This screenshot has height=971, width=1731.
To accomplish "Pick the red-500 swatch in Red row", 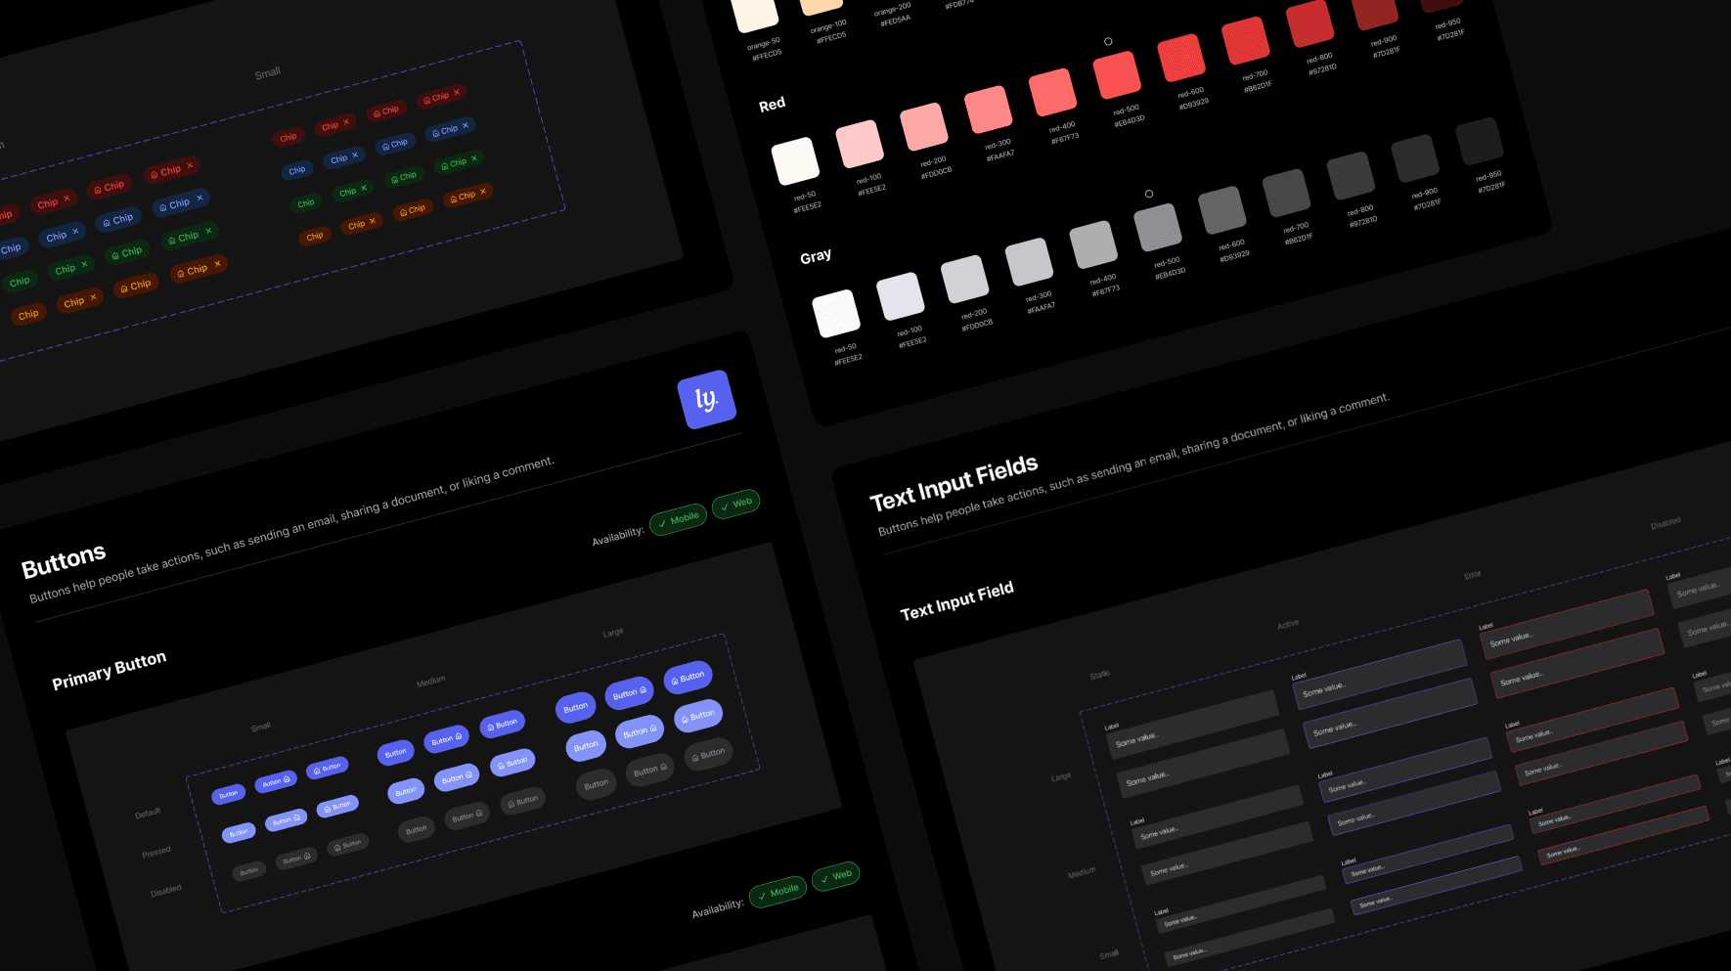I will point(1118,75).
